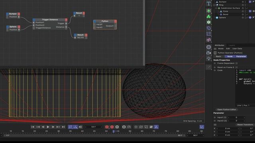Select the Bumper object in hierarchy
This screenshot has width=255, height=143.
[x=222, y=2]
